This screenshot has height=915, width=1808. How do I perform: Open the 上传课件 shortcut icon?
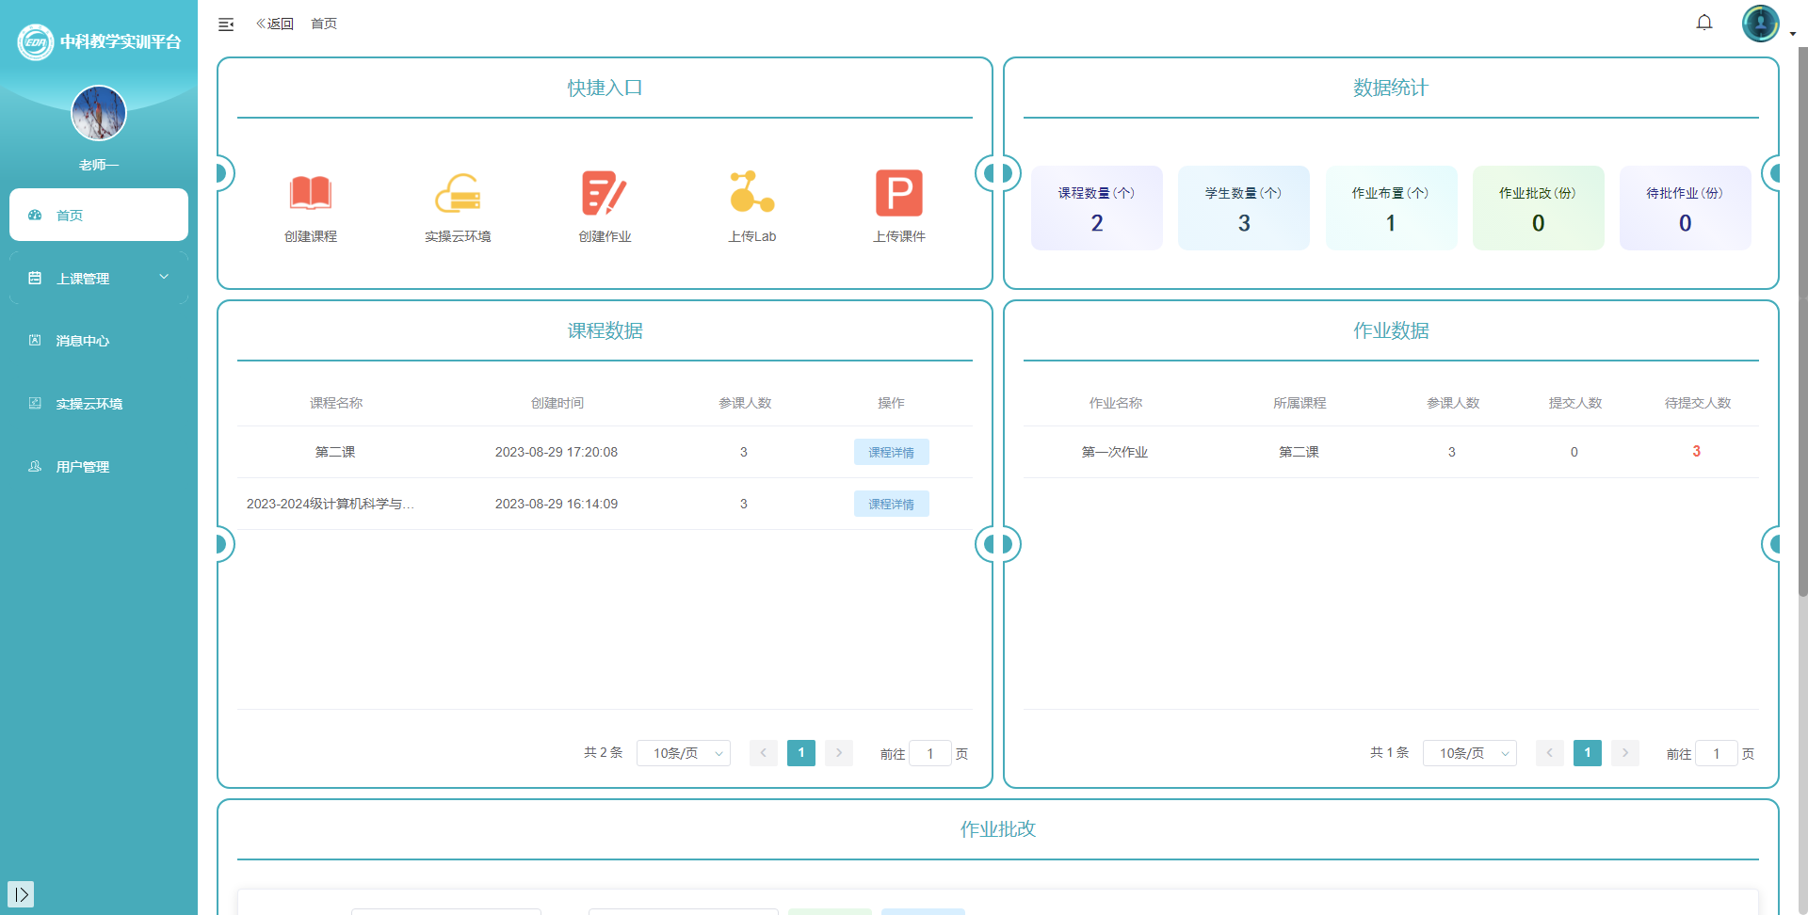point(899,193)
